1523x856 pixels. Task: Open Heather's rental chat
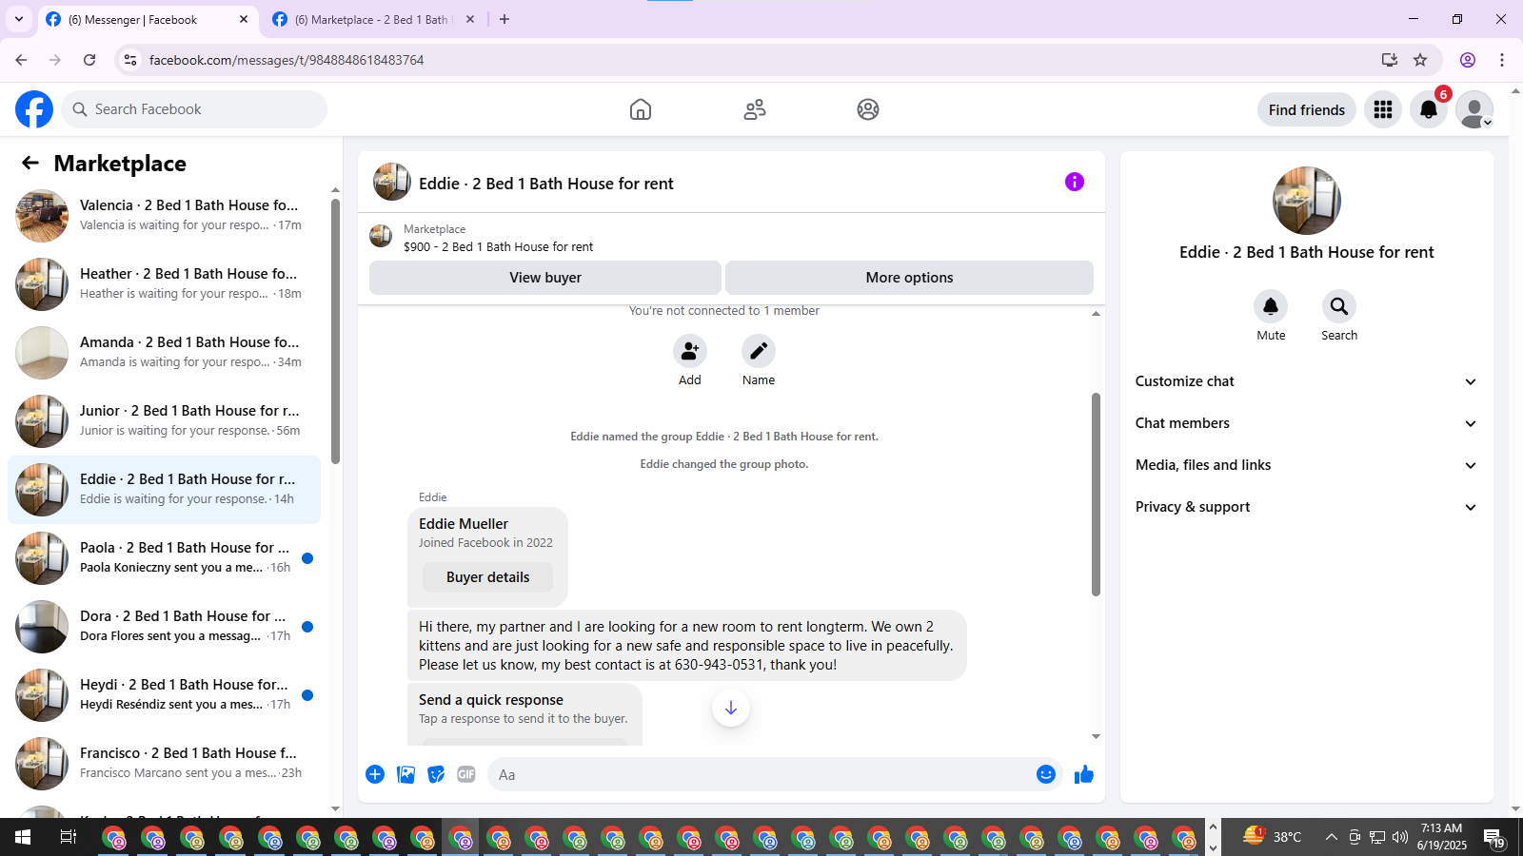coord(164,284)
